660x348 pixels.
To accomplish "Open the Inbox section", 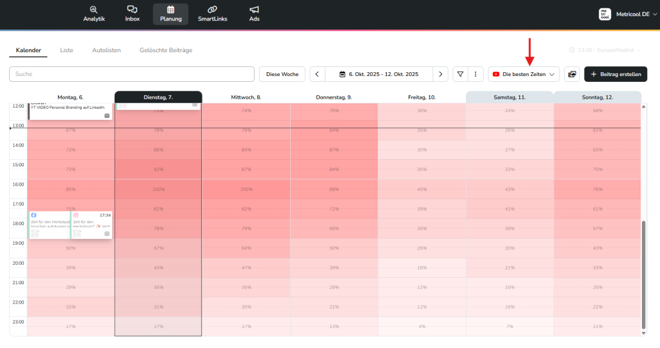I will coord(132,14).
